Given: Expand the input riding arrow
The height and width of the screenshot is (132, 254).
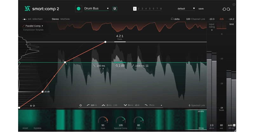Looking at the screenshot, I should point(212,30).
